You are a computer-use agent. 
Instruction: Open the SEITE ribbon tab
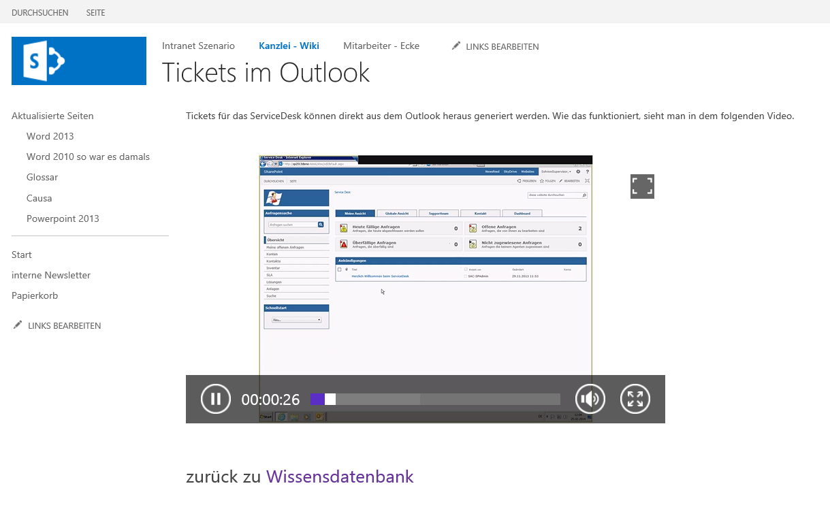coord(96,13)
